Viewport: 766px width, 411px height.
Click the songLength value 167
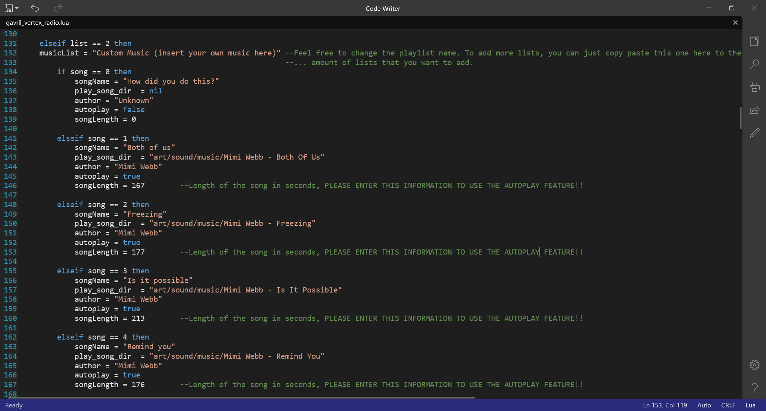[x=138, y=186]
